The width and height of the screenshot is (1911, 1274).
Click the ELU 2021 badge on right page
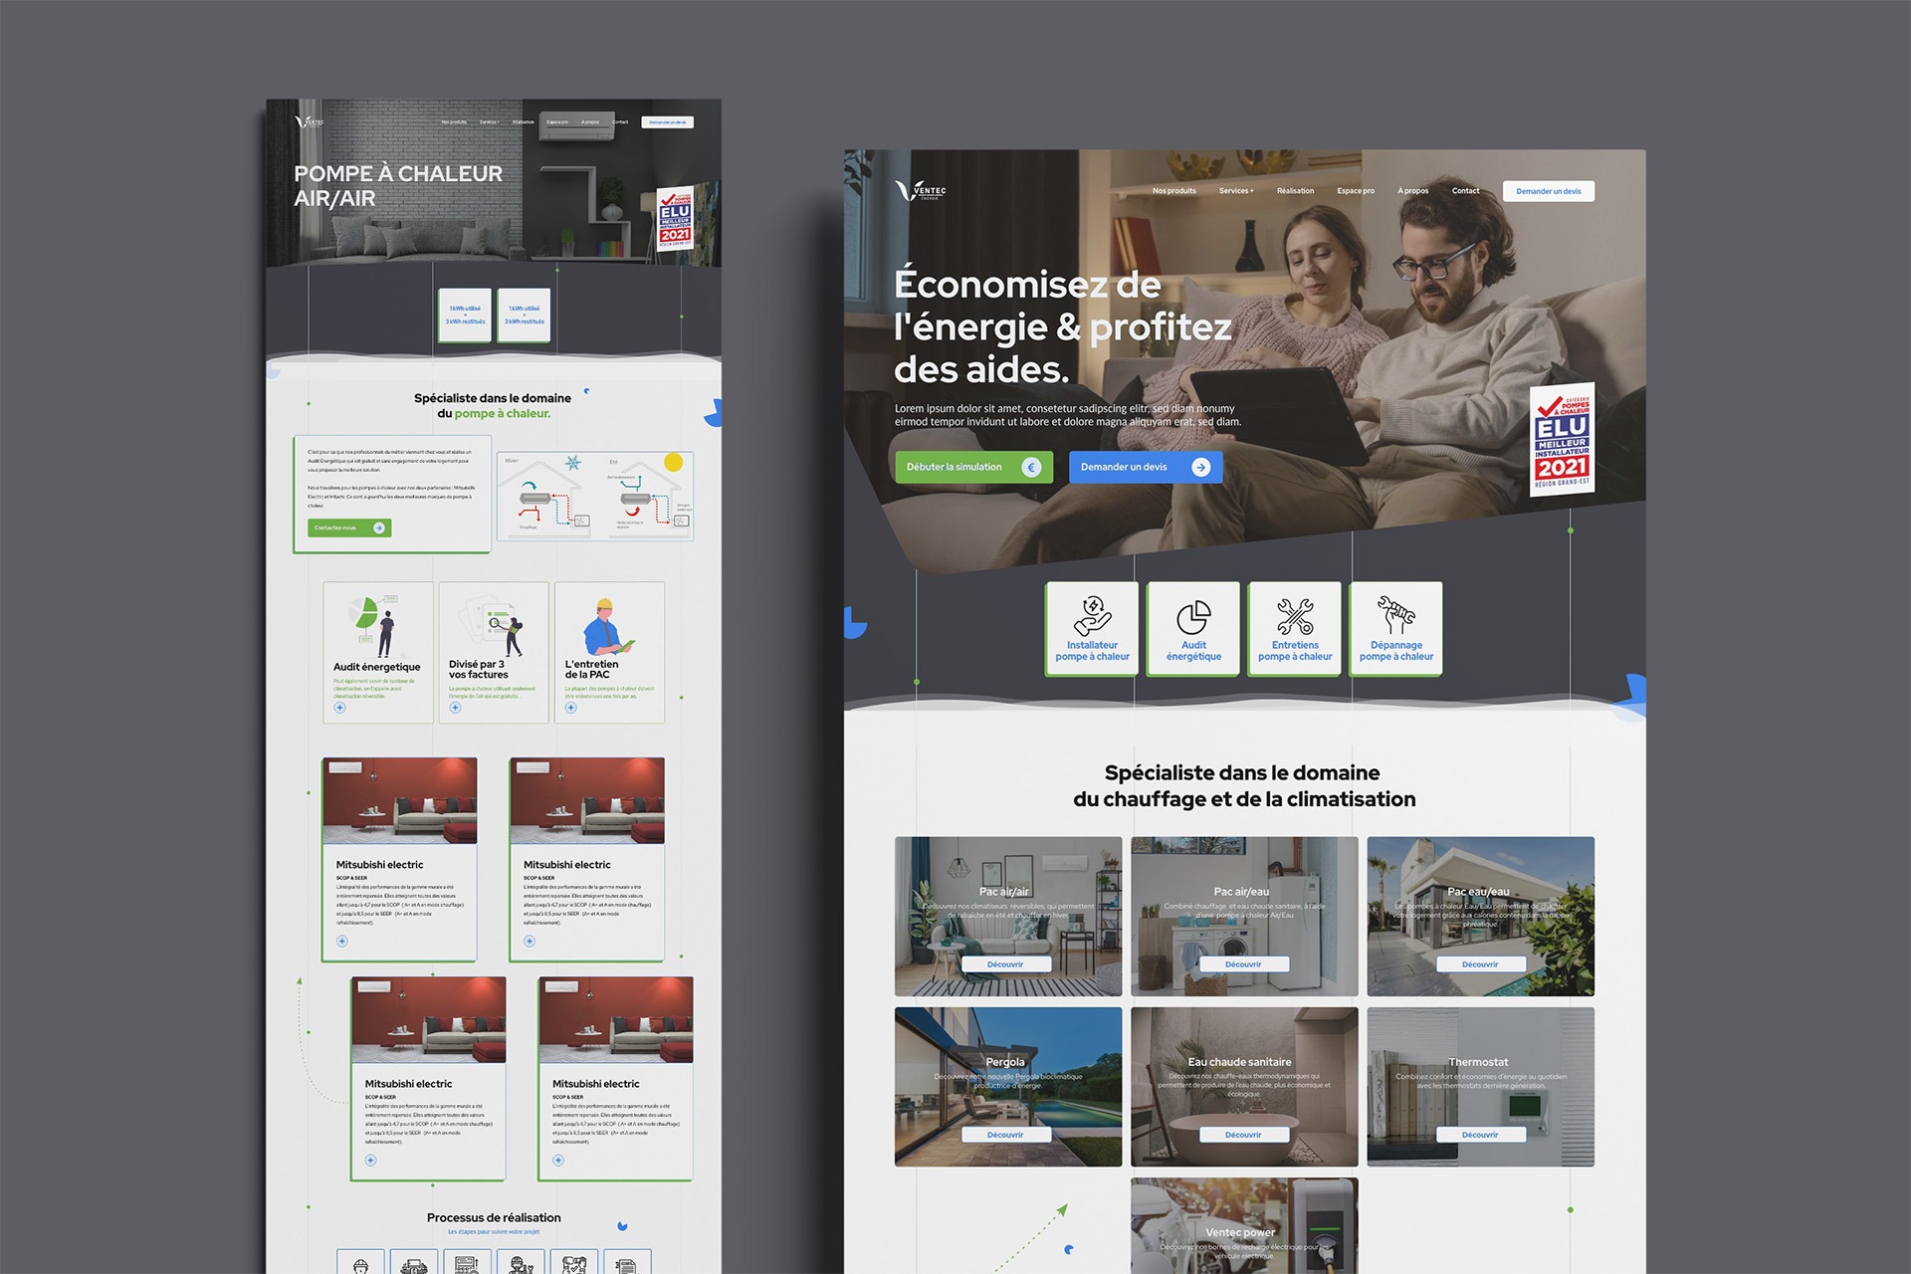[x=1562, y=439]
